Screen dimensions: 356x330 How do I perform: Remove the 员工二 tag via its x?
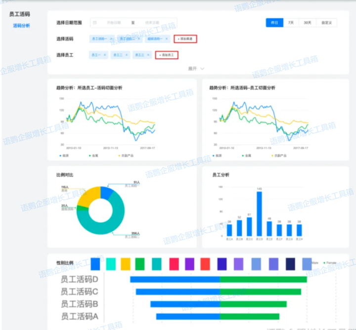(127, 55)
